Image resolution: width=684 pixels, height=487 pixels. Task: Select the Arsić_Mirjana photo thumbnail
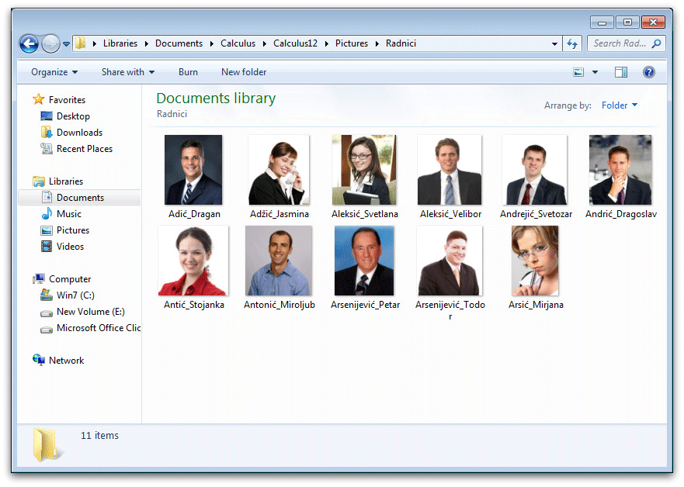pos(535,261)
